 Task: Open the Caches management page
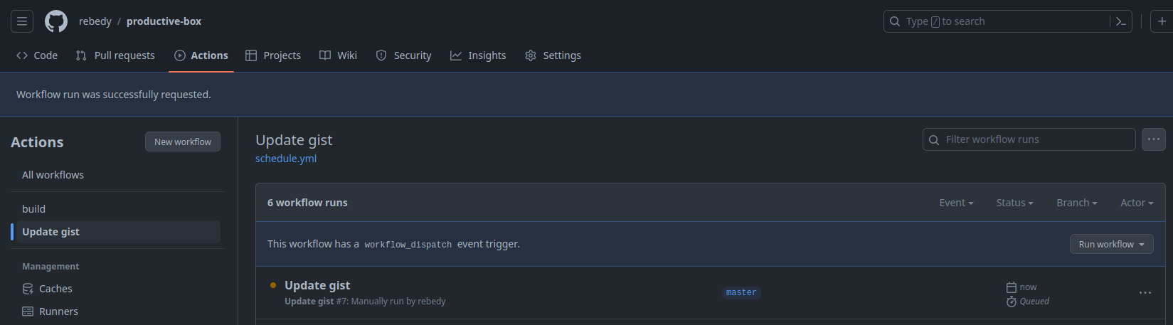tap(47, 289)
